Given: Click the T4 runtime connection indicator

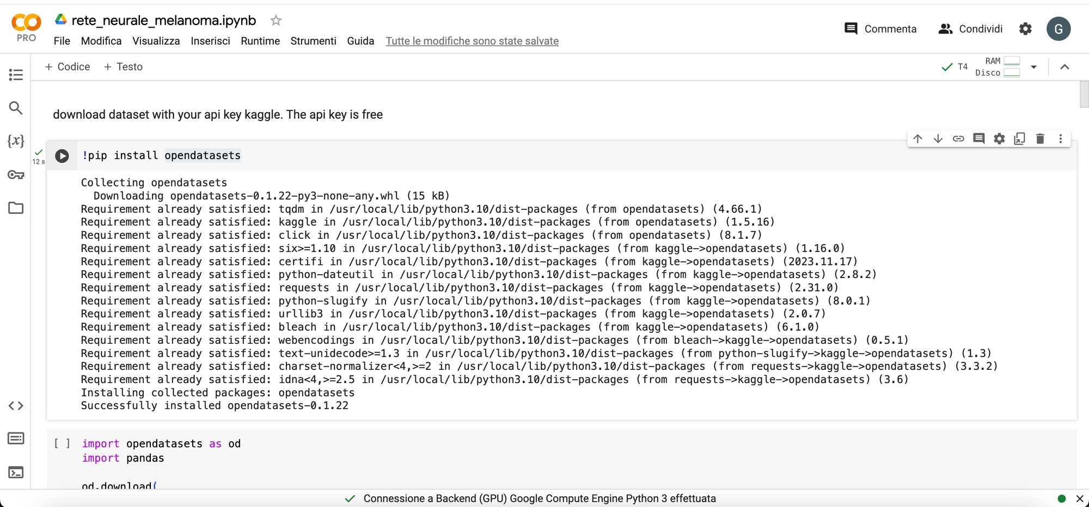Looking at the screenshot, I should pyautogui.click(x=955, y=67).
